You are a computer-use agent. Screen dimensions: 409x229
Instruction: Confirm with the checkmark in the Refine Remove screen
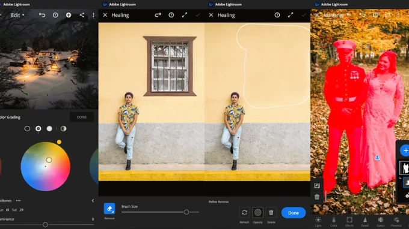[x=304, y=15]
